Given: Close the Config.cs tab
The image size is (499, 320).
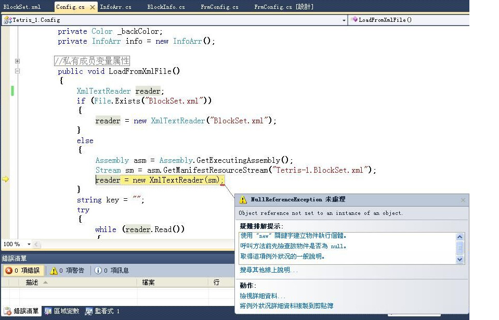Looking at the screenshot, I should point(93,7).
